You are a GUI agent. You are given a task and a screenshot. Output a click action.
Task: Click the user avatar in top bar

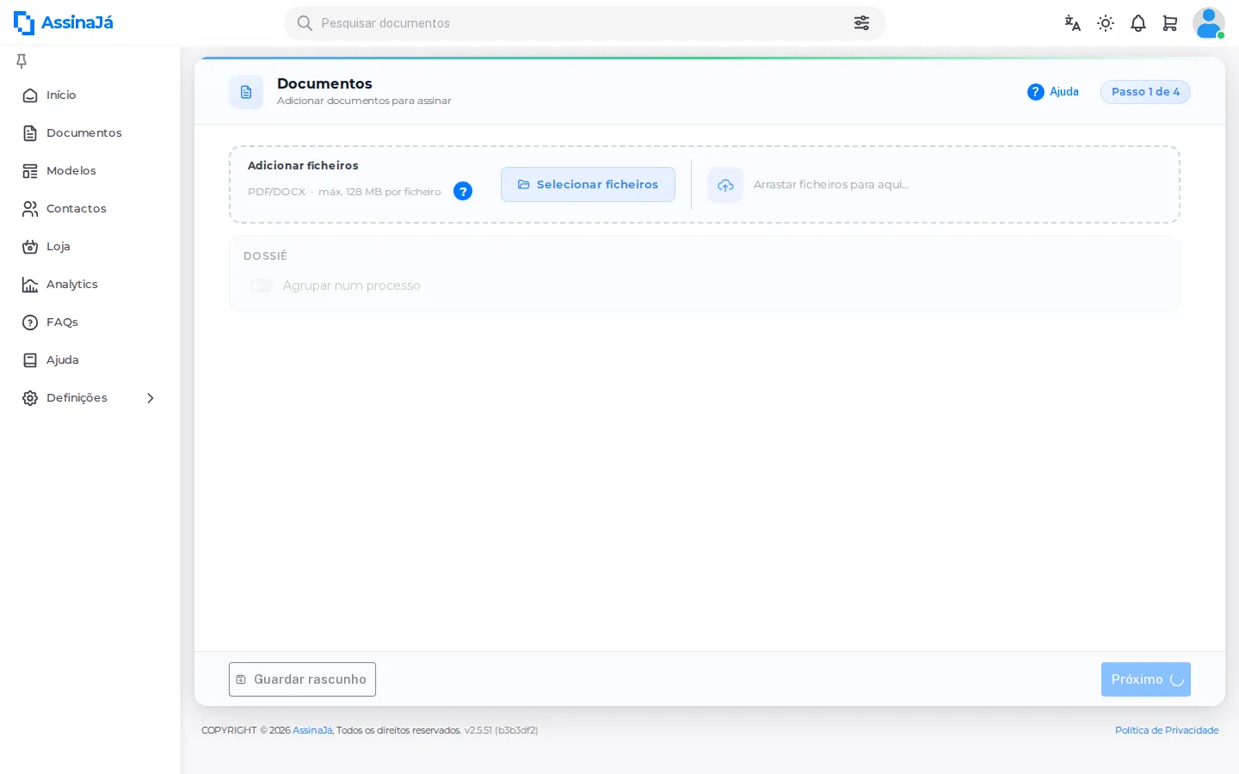click(1208, 23)
